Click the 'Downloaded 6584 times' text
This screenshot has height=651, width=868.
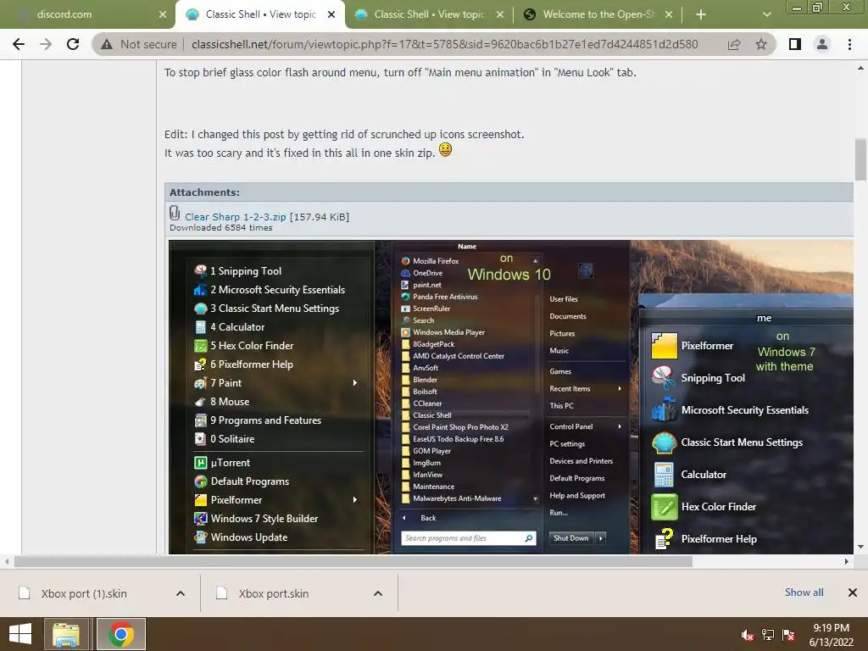point(221,227)
